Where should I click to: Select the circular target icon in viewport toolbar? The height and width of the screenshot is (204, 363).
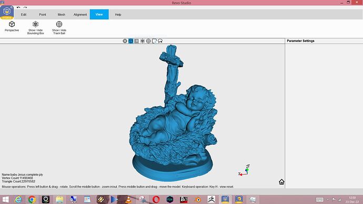[x=125, y=41]
